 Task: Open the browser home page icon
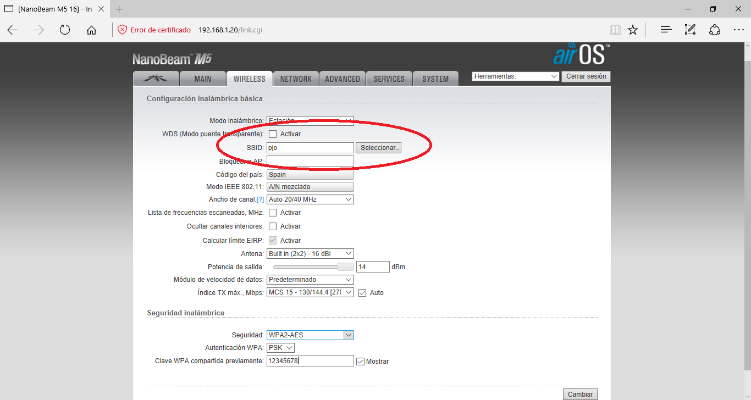91,30
